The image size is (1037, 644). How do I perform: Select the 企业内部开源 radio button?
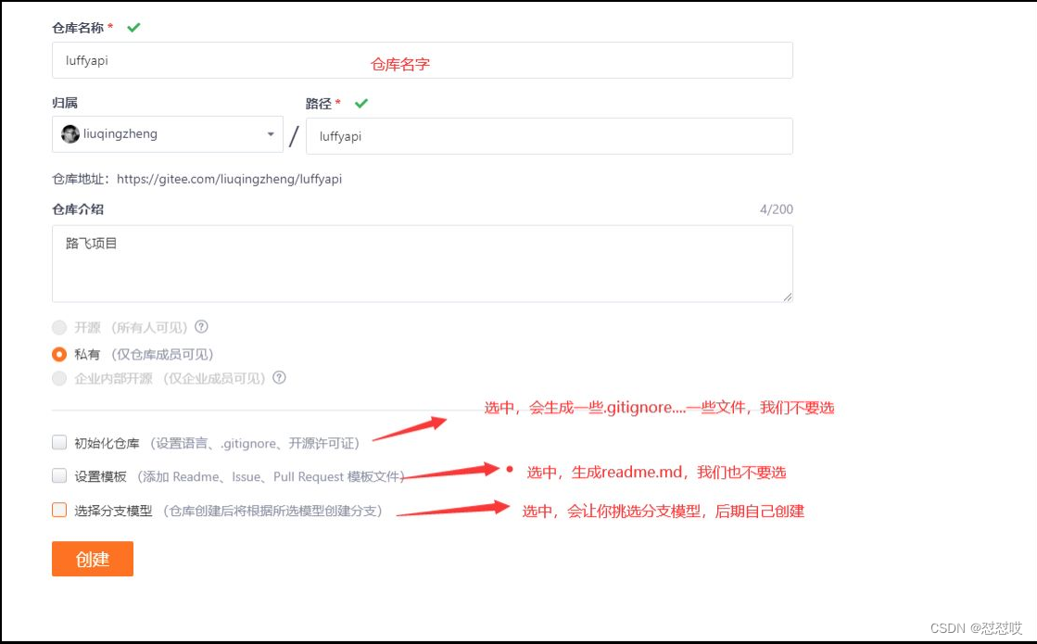coord(59,378)
